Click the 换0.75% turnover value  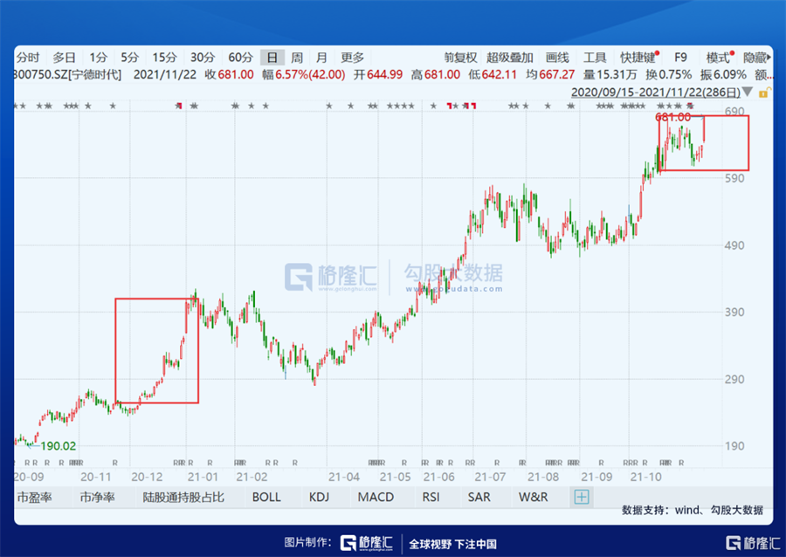click(x=668, y=74)
